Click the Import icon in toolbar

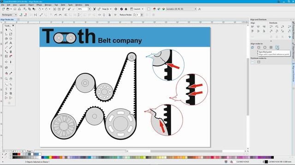[x=54, y=9]
